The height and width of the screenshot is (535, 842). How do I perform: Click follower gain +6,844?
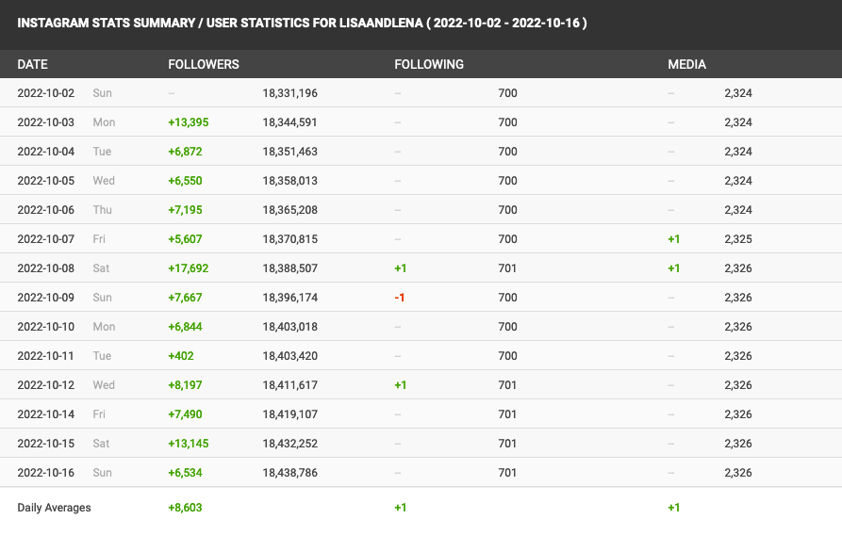[185, 326]
